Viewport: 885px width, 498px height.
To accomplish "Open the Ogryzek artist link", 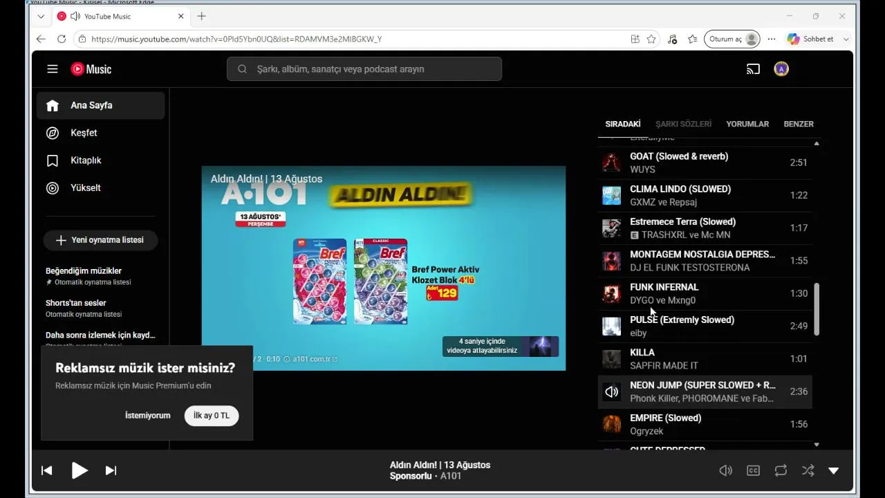I will click(647, 431).
